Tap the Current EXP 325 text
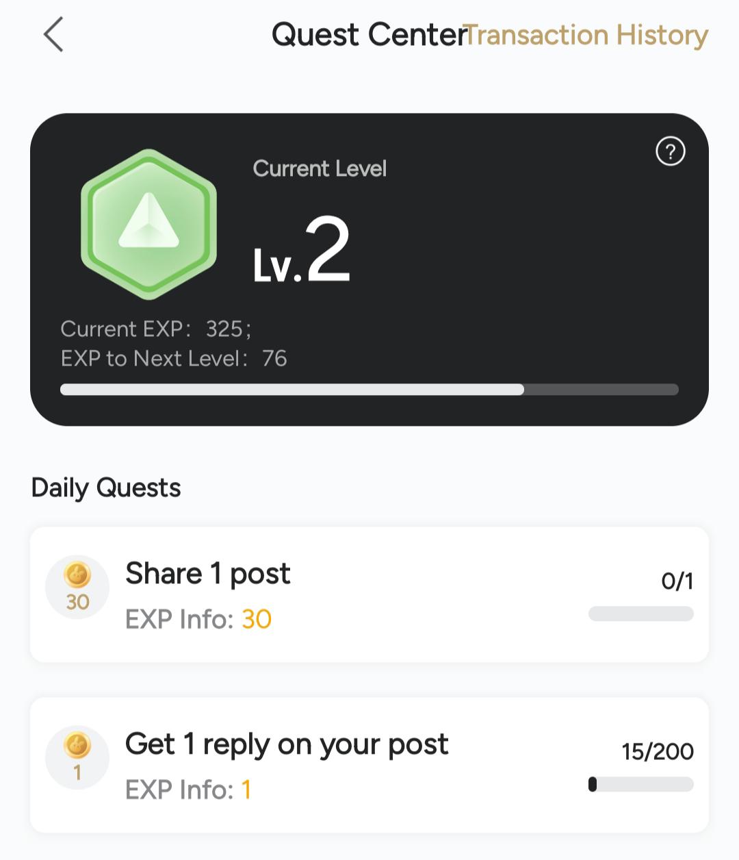 (x=155, y=329)
